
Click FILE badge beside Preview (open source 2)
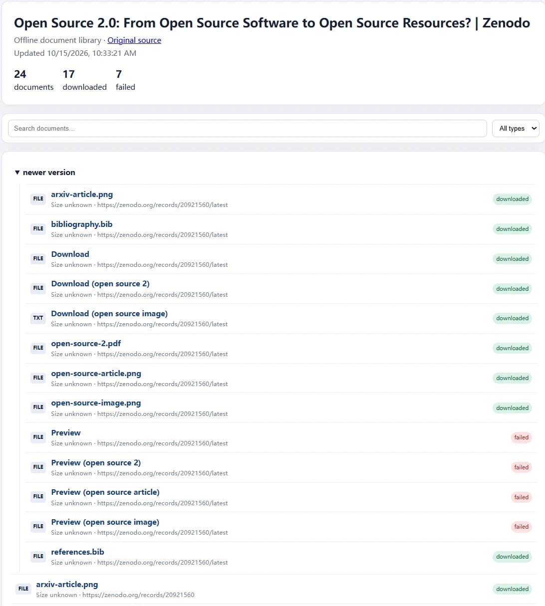(x=38, y=467)
